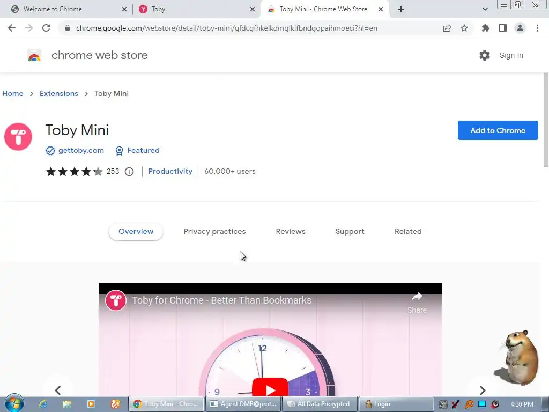This screenshot has width=549, height=412.
Task: Click the 60,000+ users text
Action: pos(229,171)
